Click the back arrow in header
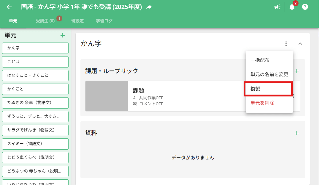Viewport: 319px width, 185px height. pyautogui.click(x=9, y=7)
